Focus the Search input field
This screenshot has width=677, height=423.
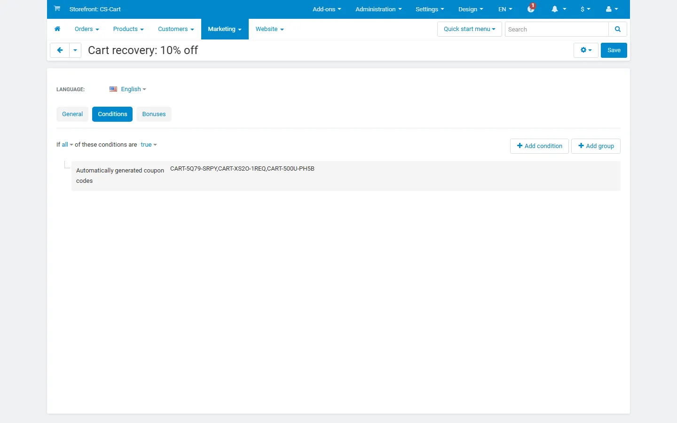coord(557,29)
